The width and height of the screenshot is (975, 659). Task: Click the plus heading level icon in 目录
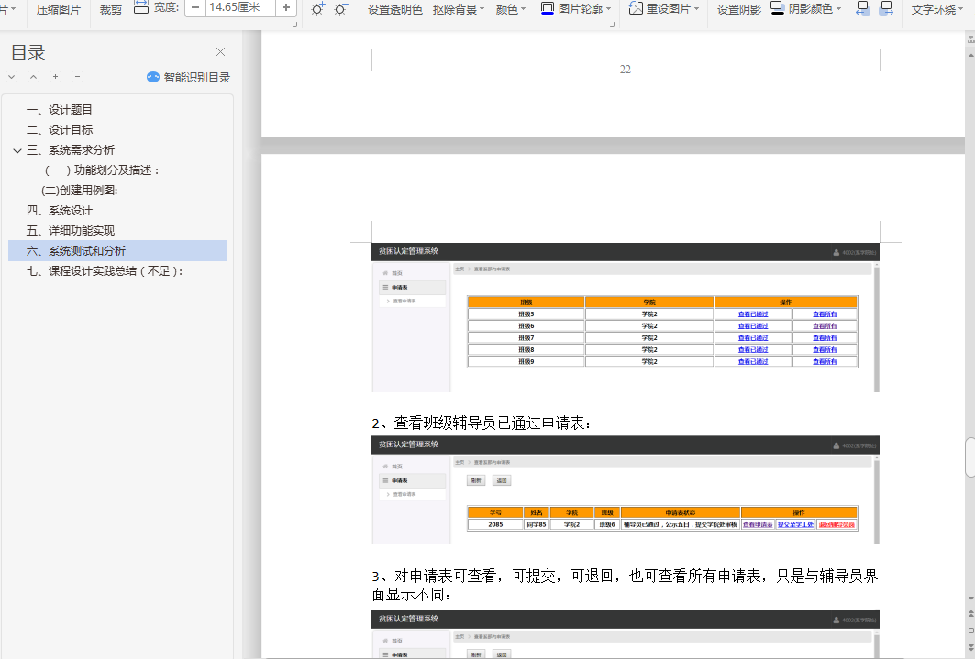tap(55, 76)
